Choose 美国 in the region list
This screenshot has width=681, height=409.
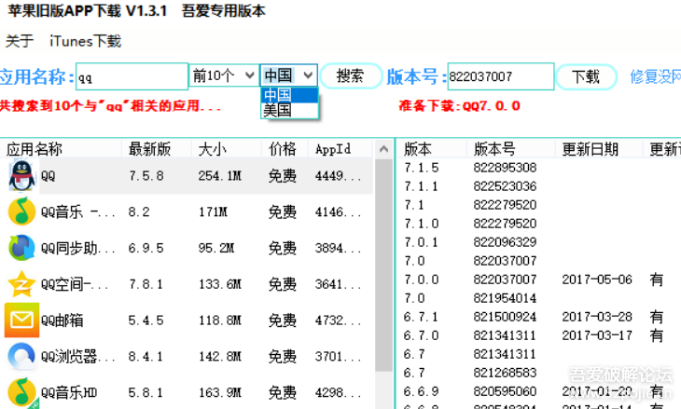(289, 110)
